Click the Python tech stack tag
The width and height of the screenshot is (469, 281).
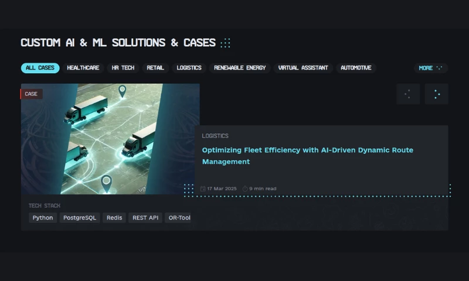43,218
